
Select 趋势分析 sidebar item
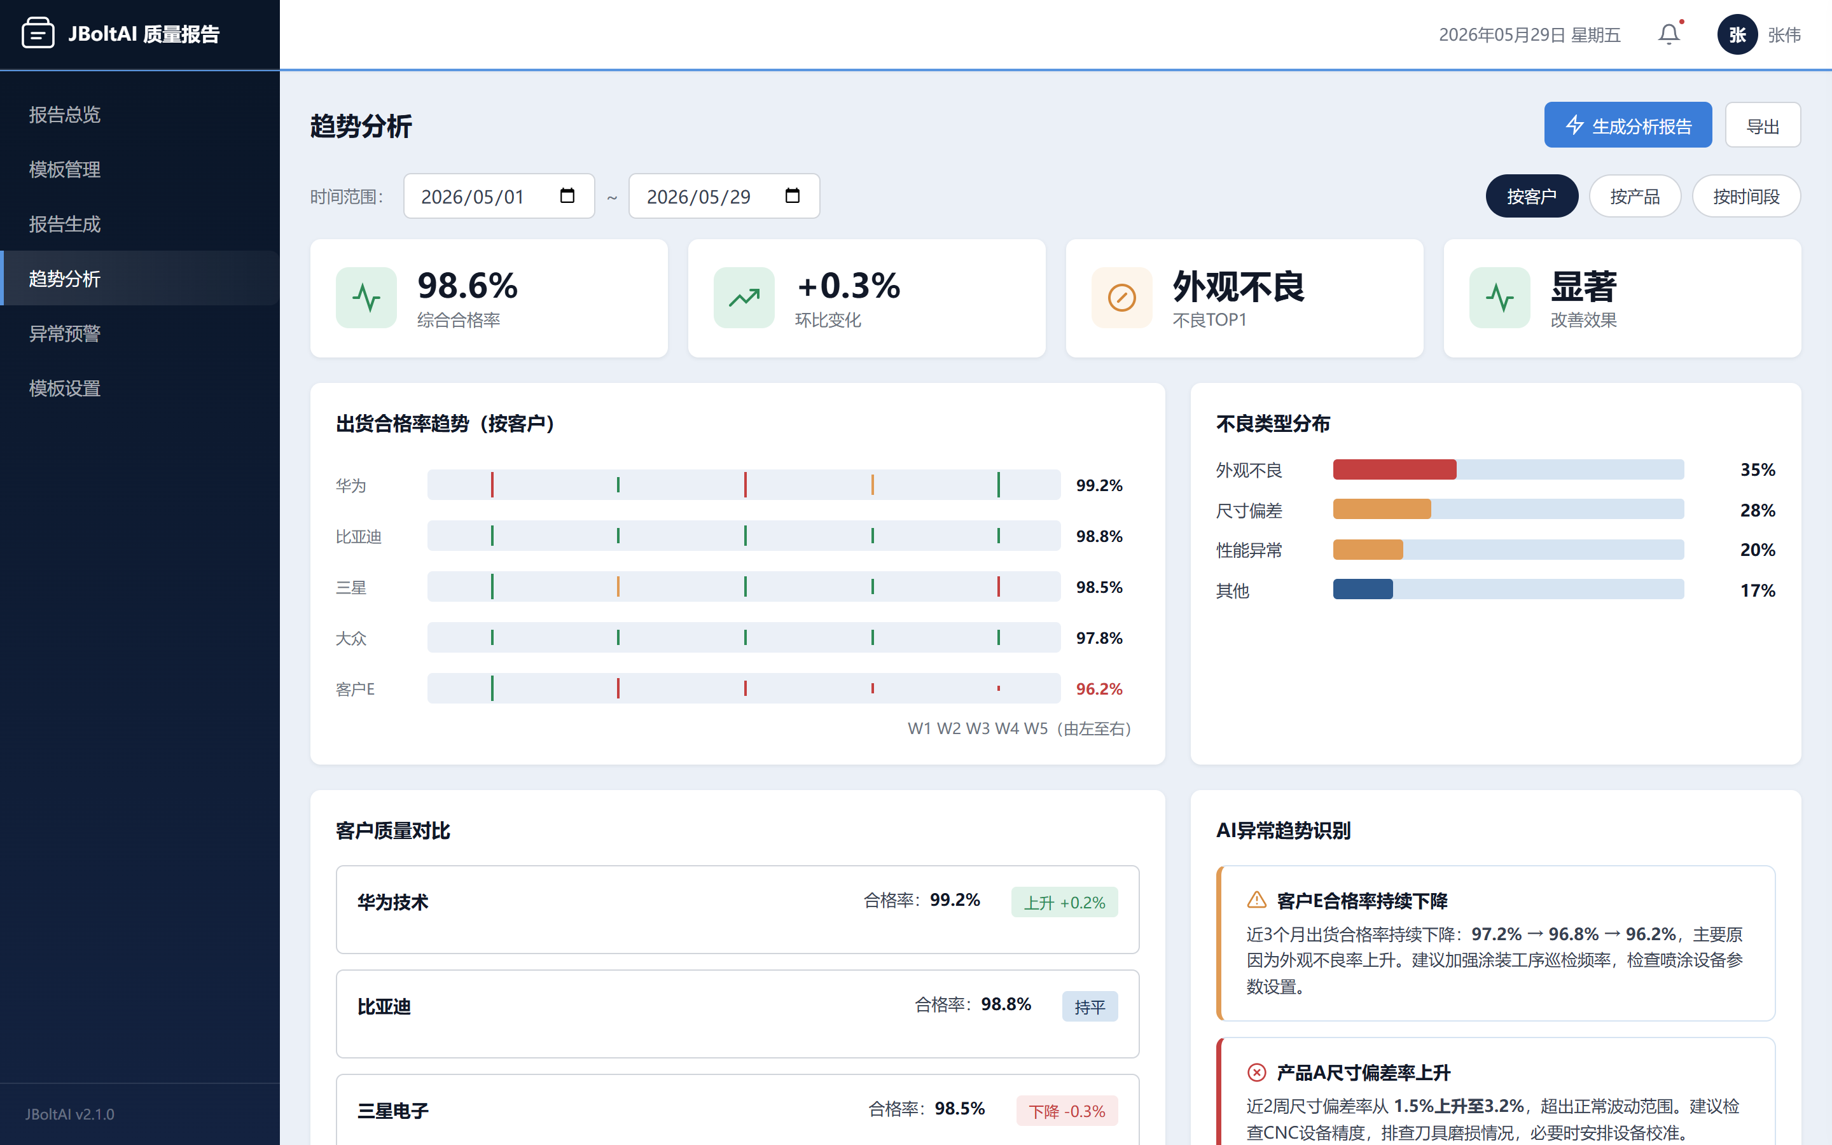140,278
